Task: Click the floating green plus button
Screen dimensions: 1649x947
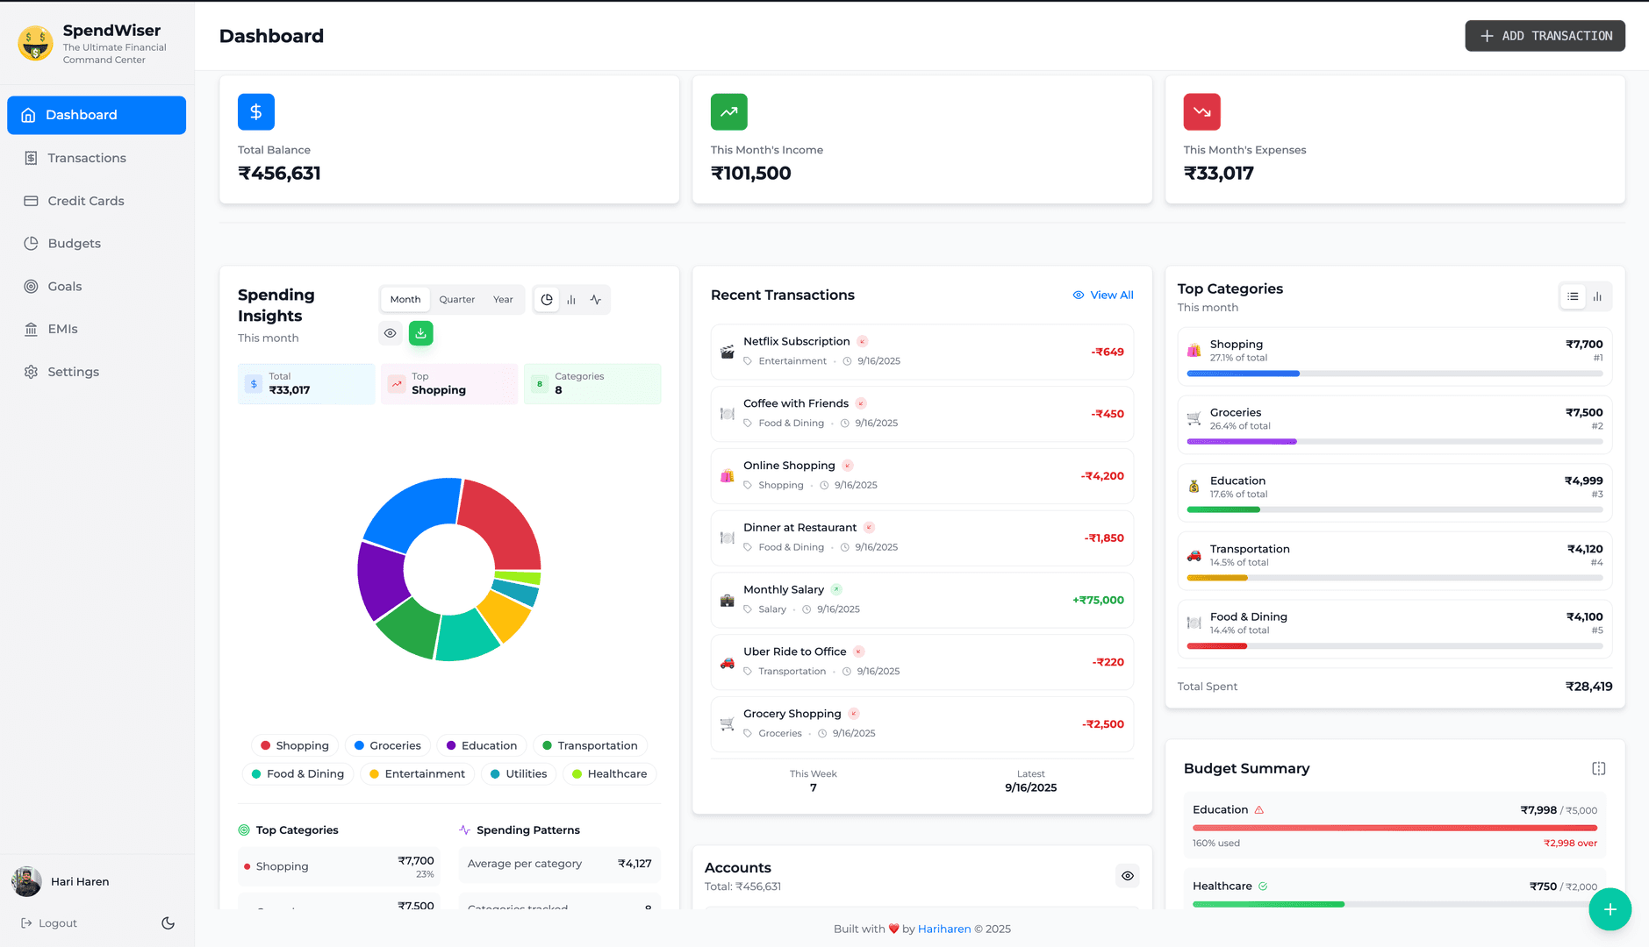Action: pyautogui.click(x=1610, y=909)
